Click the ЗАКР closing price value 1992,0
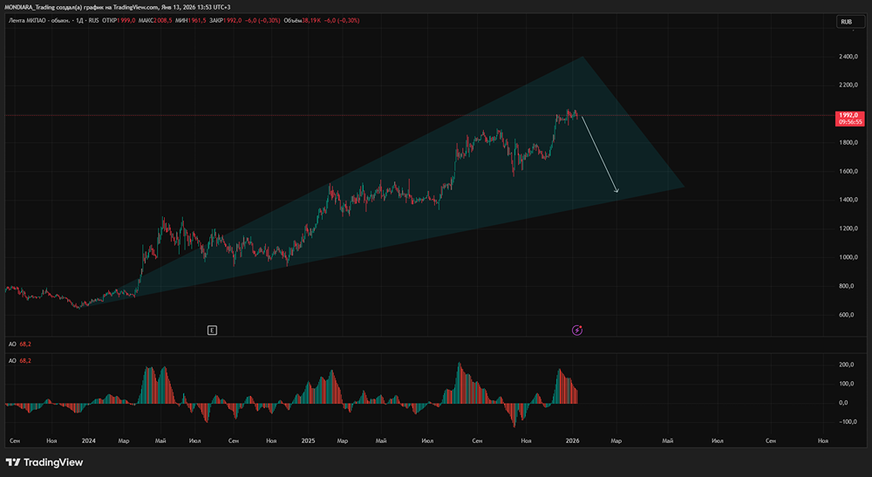The image size is (872, 477). point(233,21)
